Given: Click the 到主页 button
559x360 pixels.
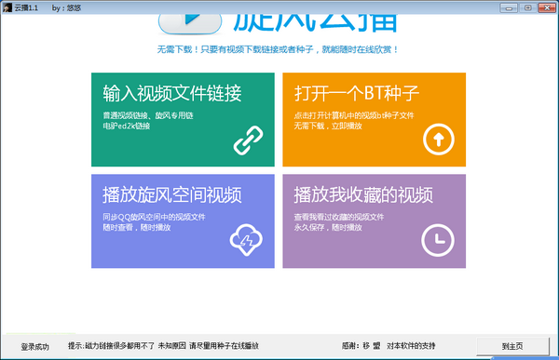Looking at the screenshot, I should (x=512, y=346).
